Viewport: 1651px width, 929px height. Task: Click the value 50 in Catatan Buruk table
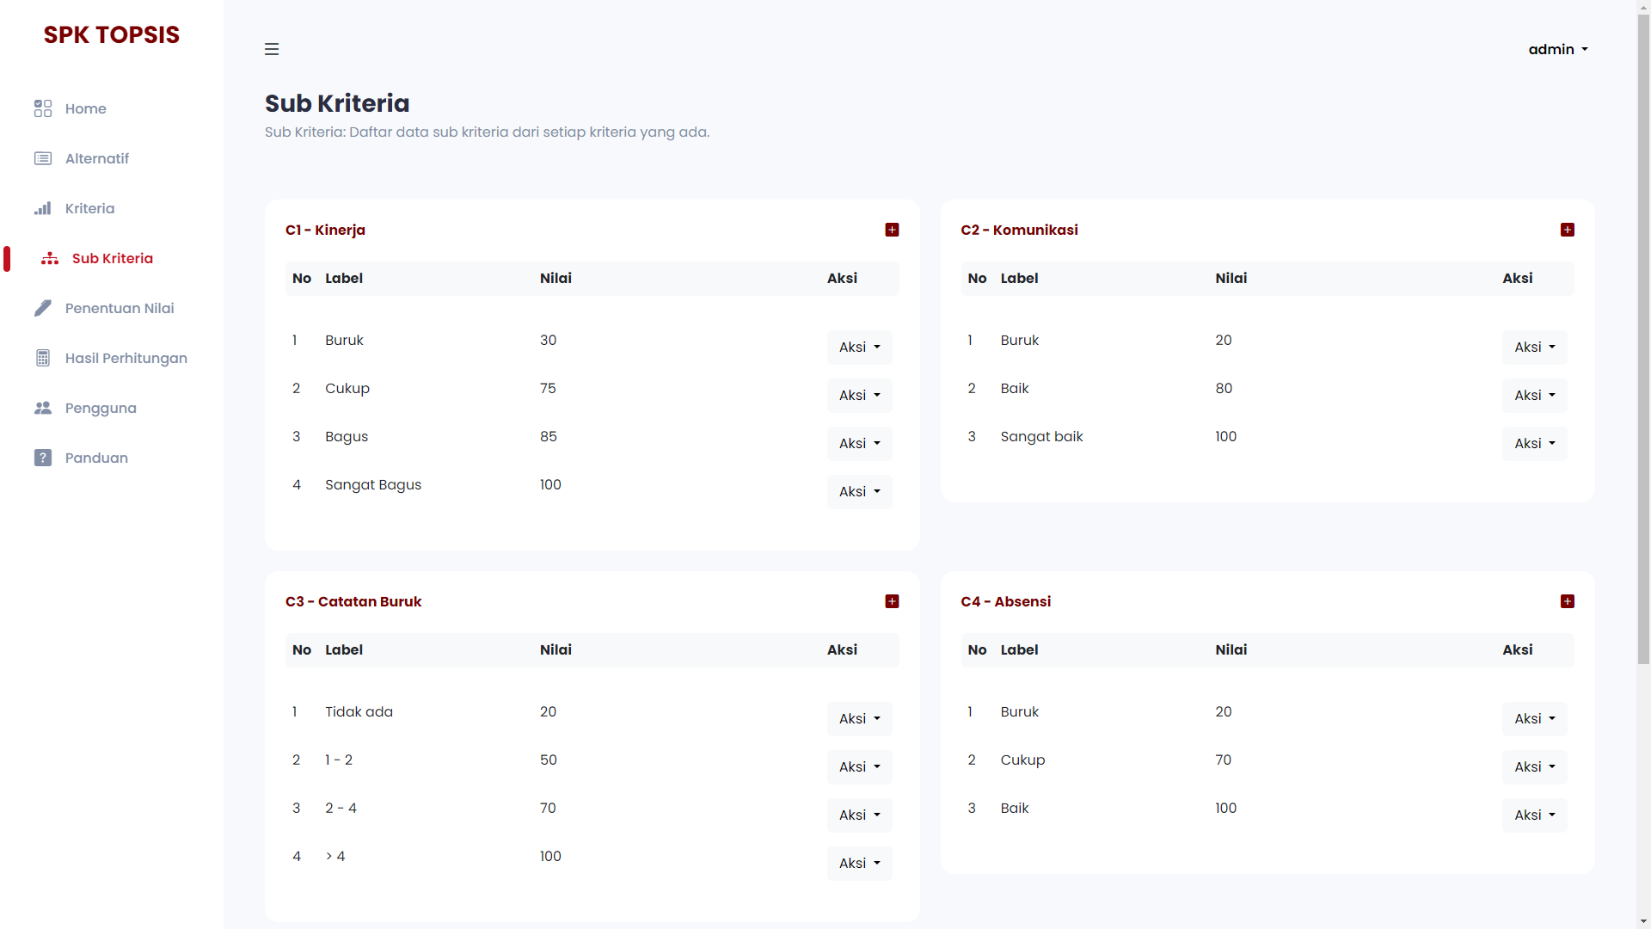(549, 760)
